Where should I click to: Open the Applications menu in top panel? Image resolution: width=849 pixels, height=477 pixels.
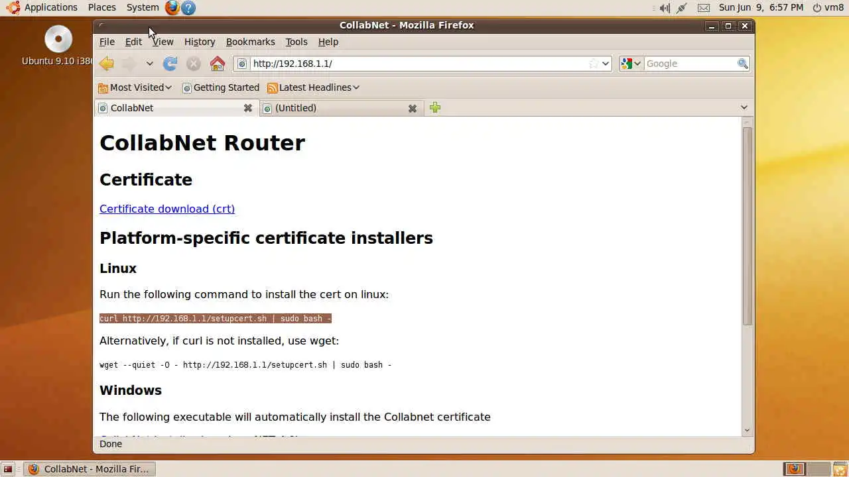[43, 7]
